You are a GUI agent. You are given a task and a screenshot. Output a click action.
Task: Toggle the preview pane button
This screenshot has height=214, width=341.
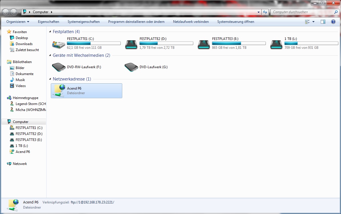(x=323, y=22)
